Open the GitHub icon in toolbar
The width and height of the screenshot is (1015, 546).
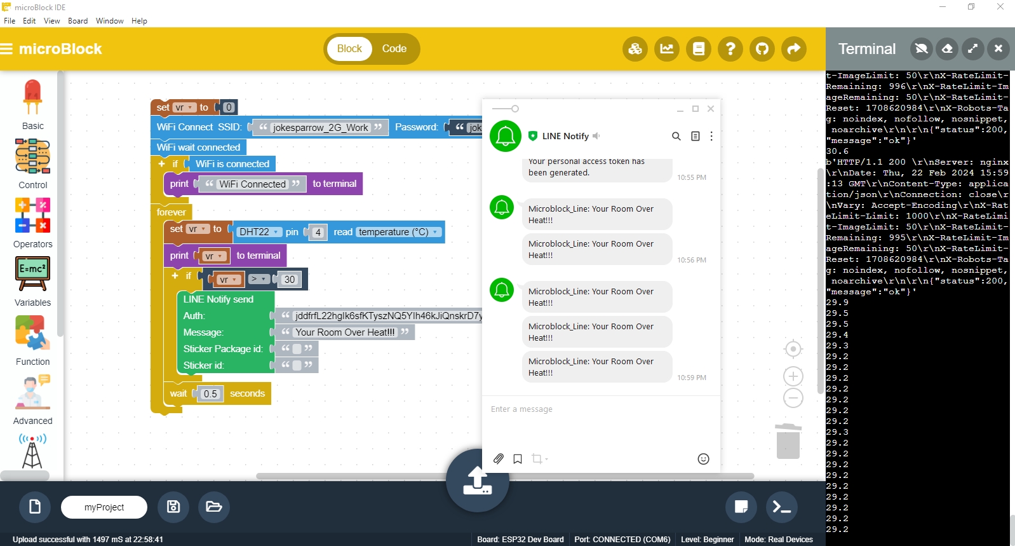pyautogui.click(x=762, y=49)
